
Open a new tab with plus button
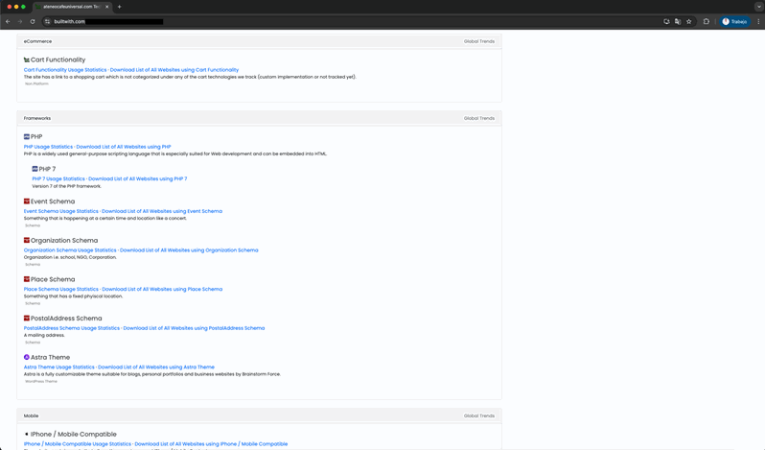119,7
